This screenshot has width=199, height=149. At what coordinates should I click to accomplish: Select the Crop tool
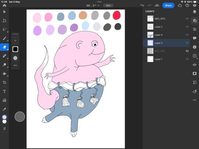pos(4,82)
